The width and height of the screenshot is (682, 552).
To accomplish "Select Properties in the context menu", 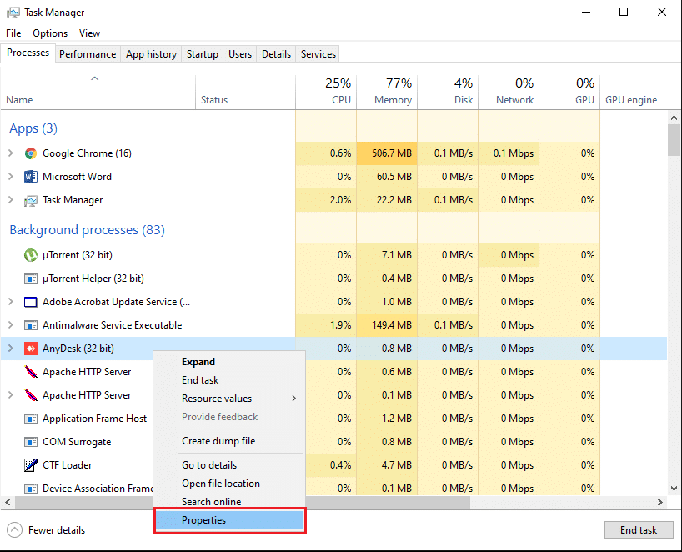I will (x=204, y=520).
